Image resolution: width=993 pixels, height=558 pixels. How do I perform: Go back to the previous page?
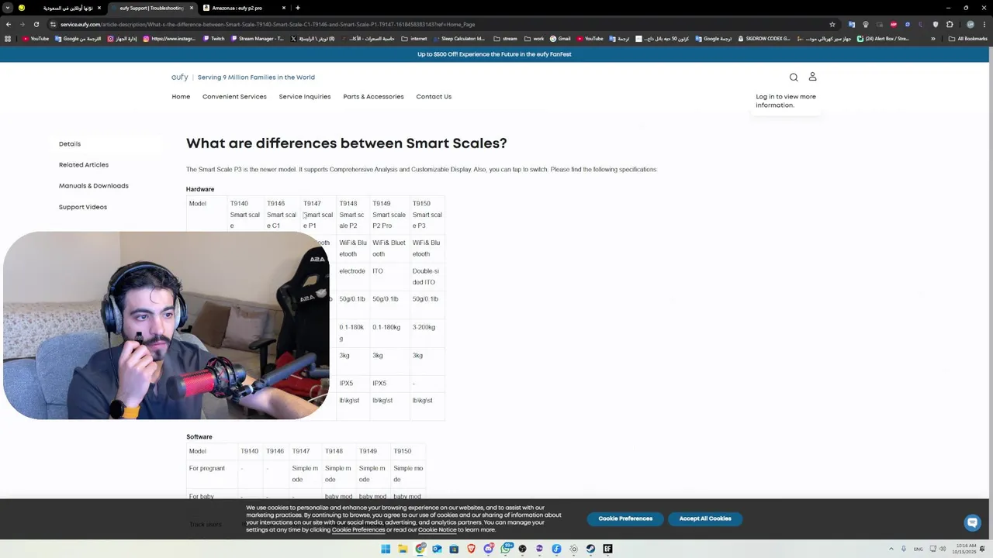tap(9, 24)
